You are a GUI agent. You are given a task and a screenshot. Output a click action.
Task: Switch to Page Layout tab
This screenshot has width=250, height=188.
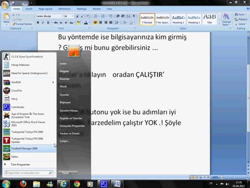(x=45, y=9)
